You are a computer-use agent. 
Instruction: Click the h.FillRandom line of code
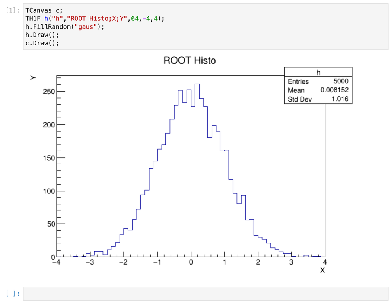(x=60, y=27)
